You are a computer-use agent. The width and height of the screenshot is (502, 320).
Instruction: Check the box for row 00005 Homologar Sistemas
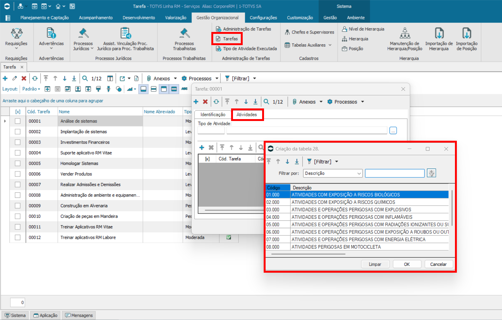[18, 163]
